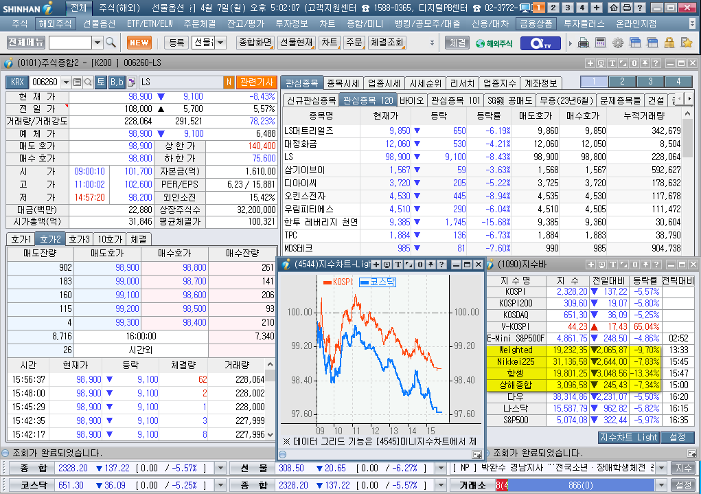Expand stock code 006260 dropdown
Image resolution: width=701 pixels, height=494 pixels.
coord(66,82)
